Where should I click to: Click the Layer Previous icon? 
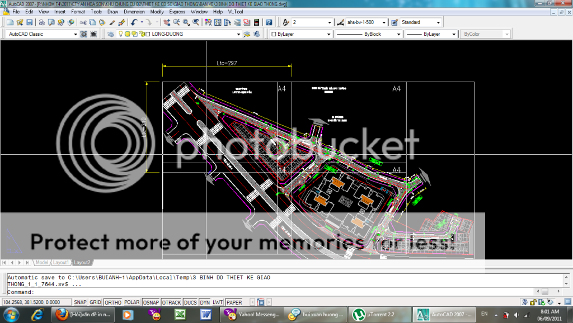point(256,34)
